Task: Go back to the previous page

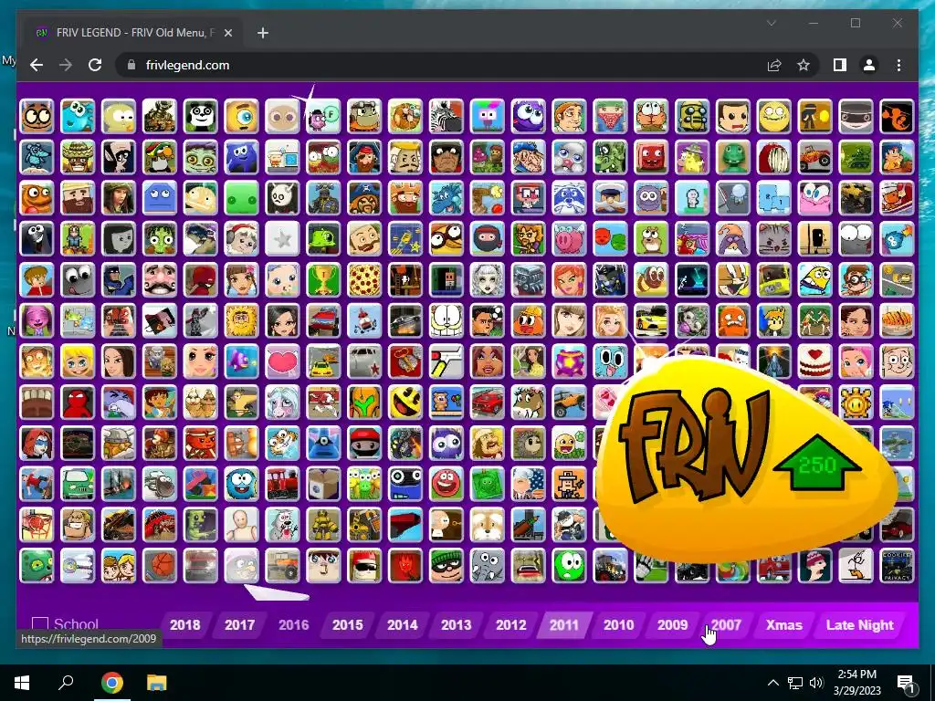Action: tap(37, 65)
